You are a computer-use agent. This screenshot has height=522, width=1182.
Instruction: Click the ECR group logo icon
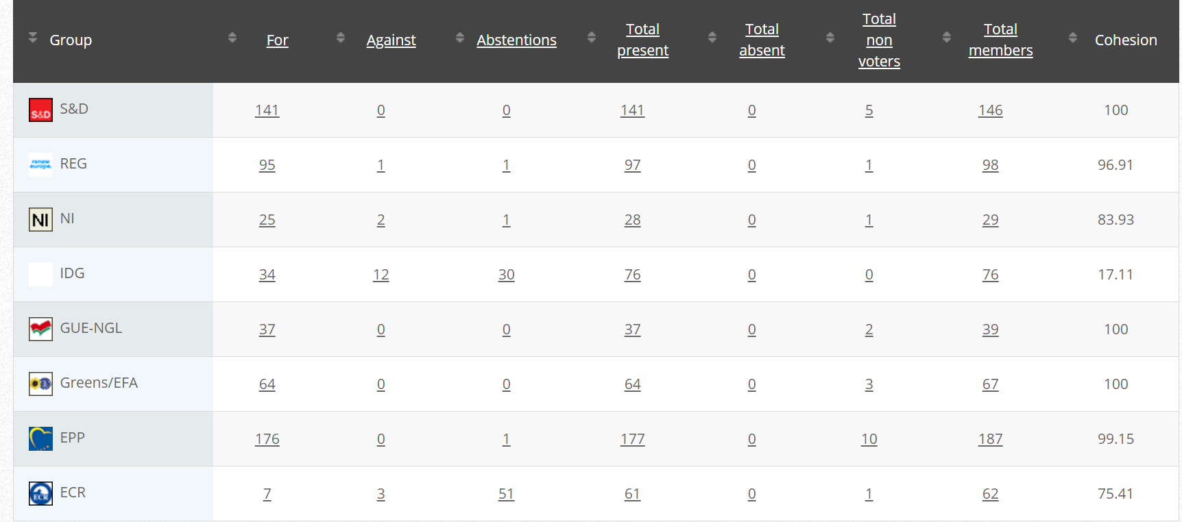(x=40, y=493)
